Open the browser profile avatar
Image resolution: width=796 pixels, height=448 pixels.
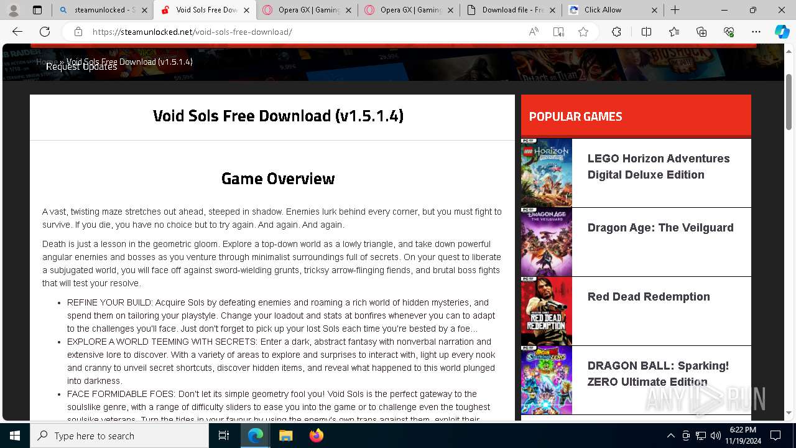pyautogui.click(x=14, y=10)
